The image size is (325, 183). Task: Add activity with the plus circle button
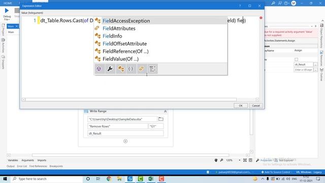125,141
